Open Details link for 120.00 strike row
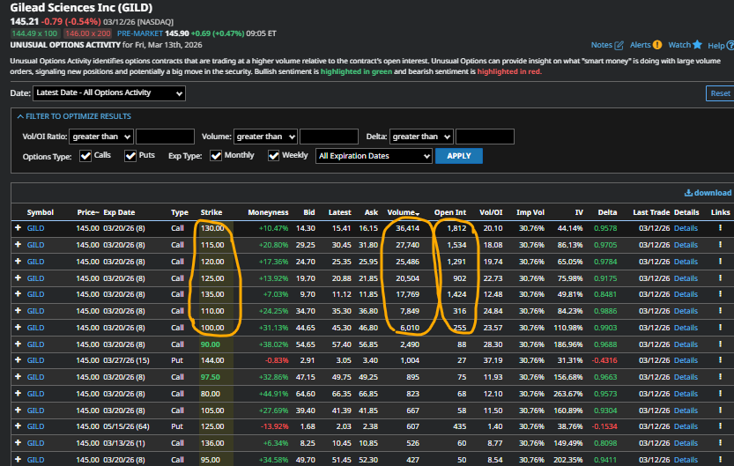The height and width of the screenshot is (466, 734). point(686,262)
